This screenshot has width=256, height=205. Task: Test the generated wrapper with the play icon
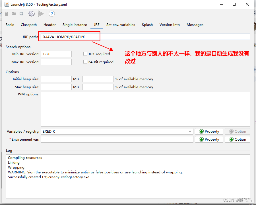click(40, 13)
